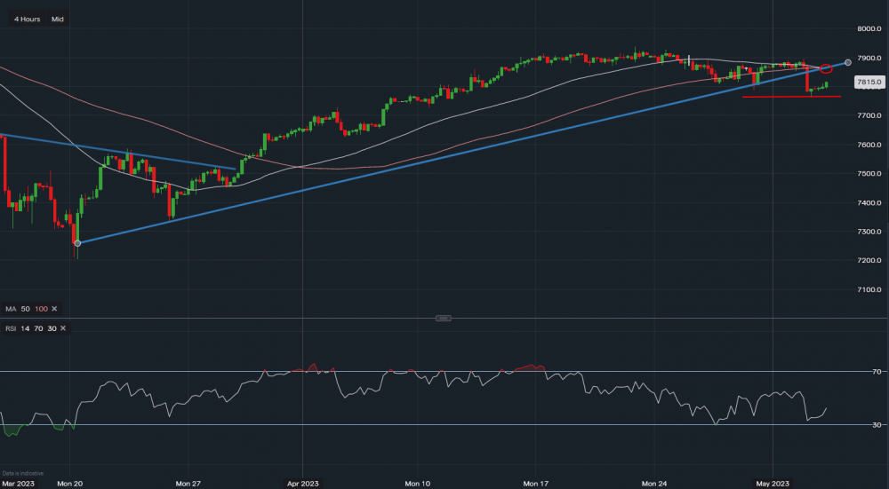
Task: Open the 4 Hours timeframe dropdown
Action: point(26,19)
